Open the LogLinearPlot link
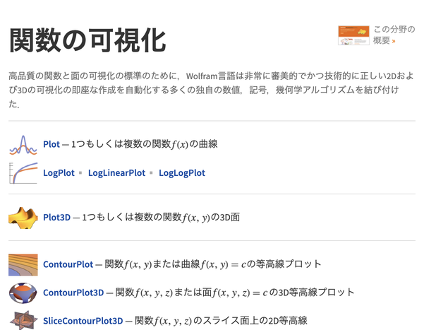This screenshot has height=330, width=424. (x=116, y=172)
